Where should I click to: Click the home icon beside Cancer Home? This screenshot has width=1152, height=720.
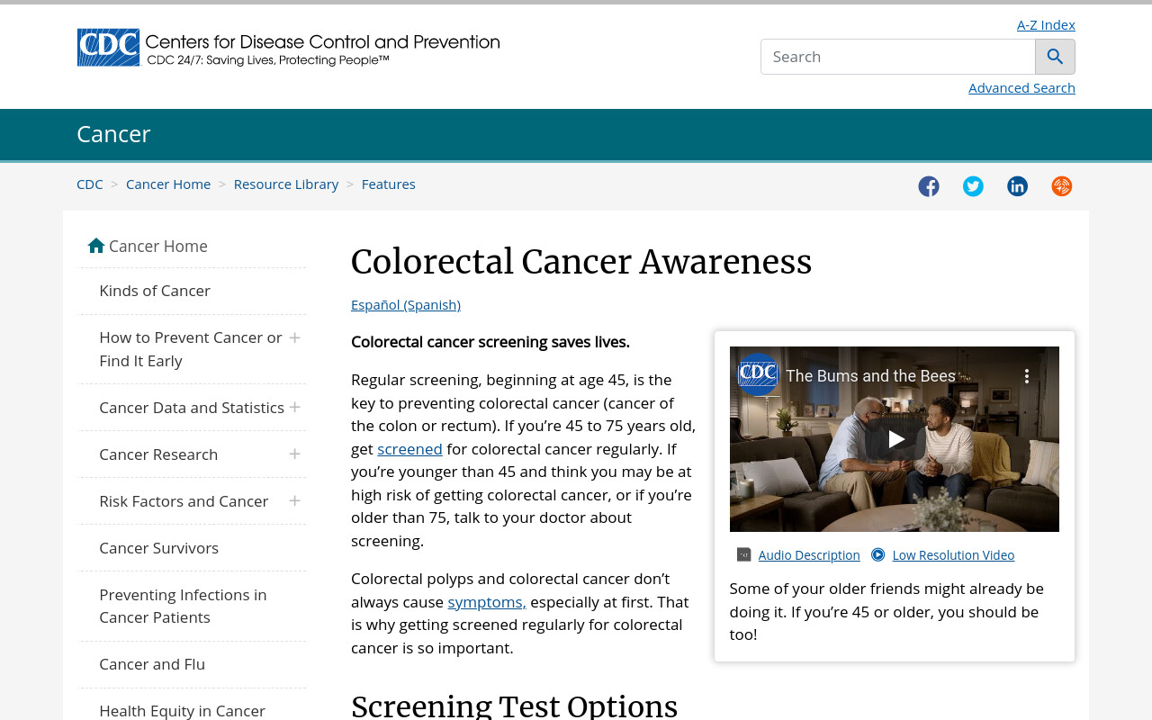pos(96,246)
